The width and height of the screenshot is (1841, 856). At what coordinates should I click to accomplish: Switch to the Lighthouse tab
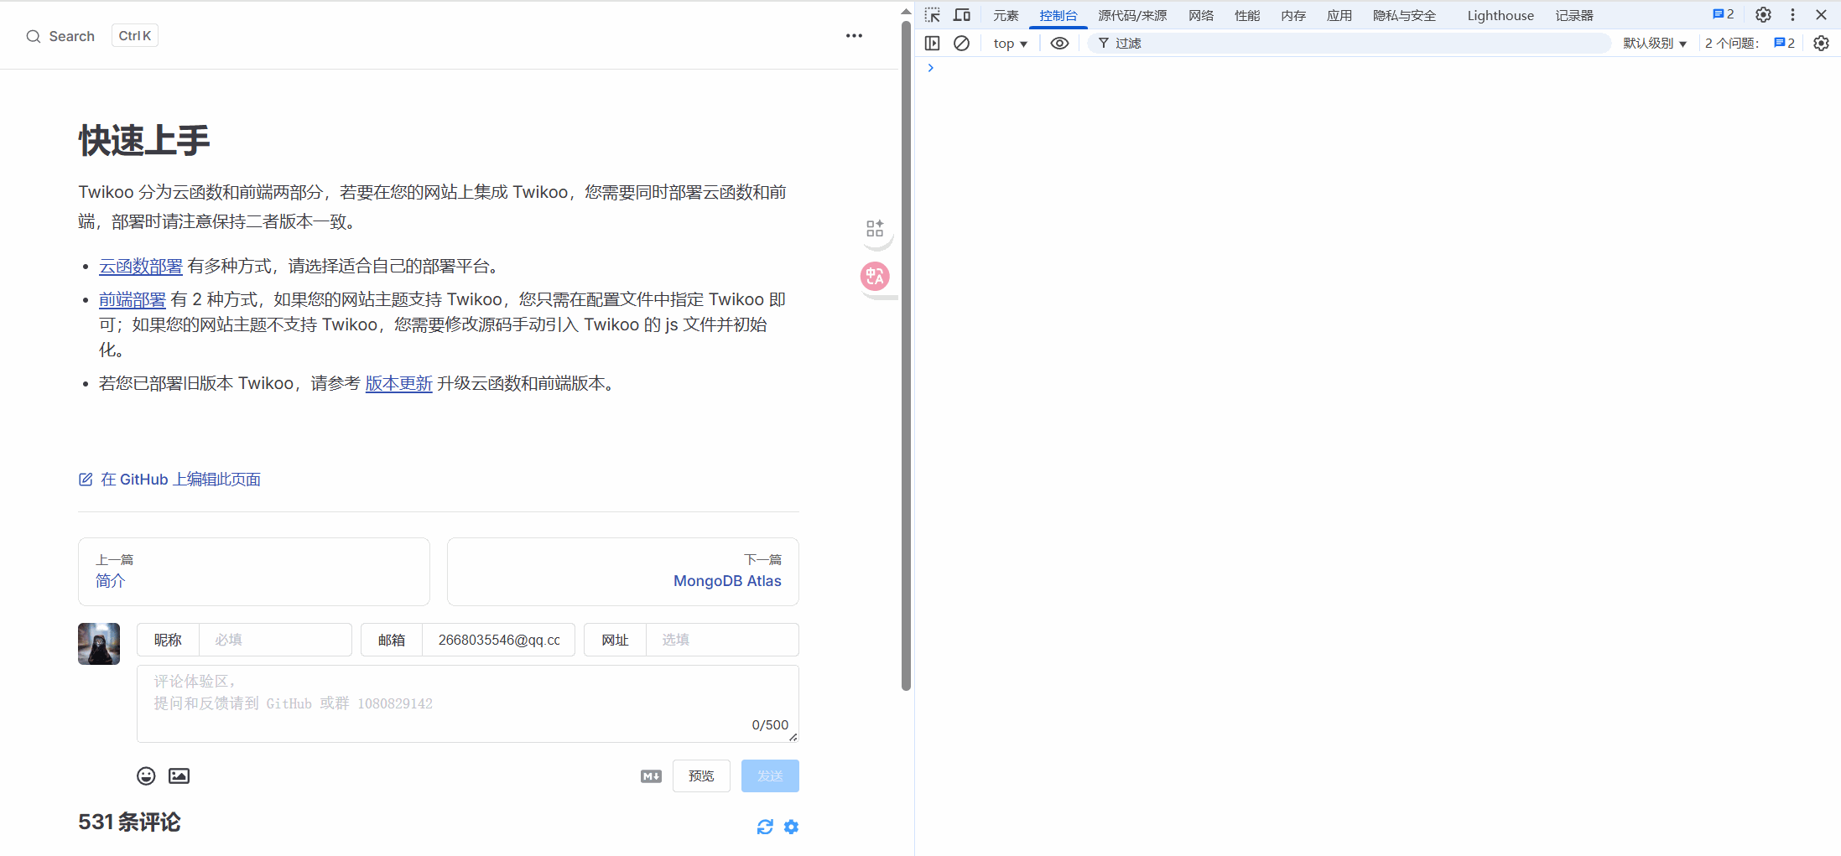point(1500,15)
